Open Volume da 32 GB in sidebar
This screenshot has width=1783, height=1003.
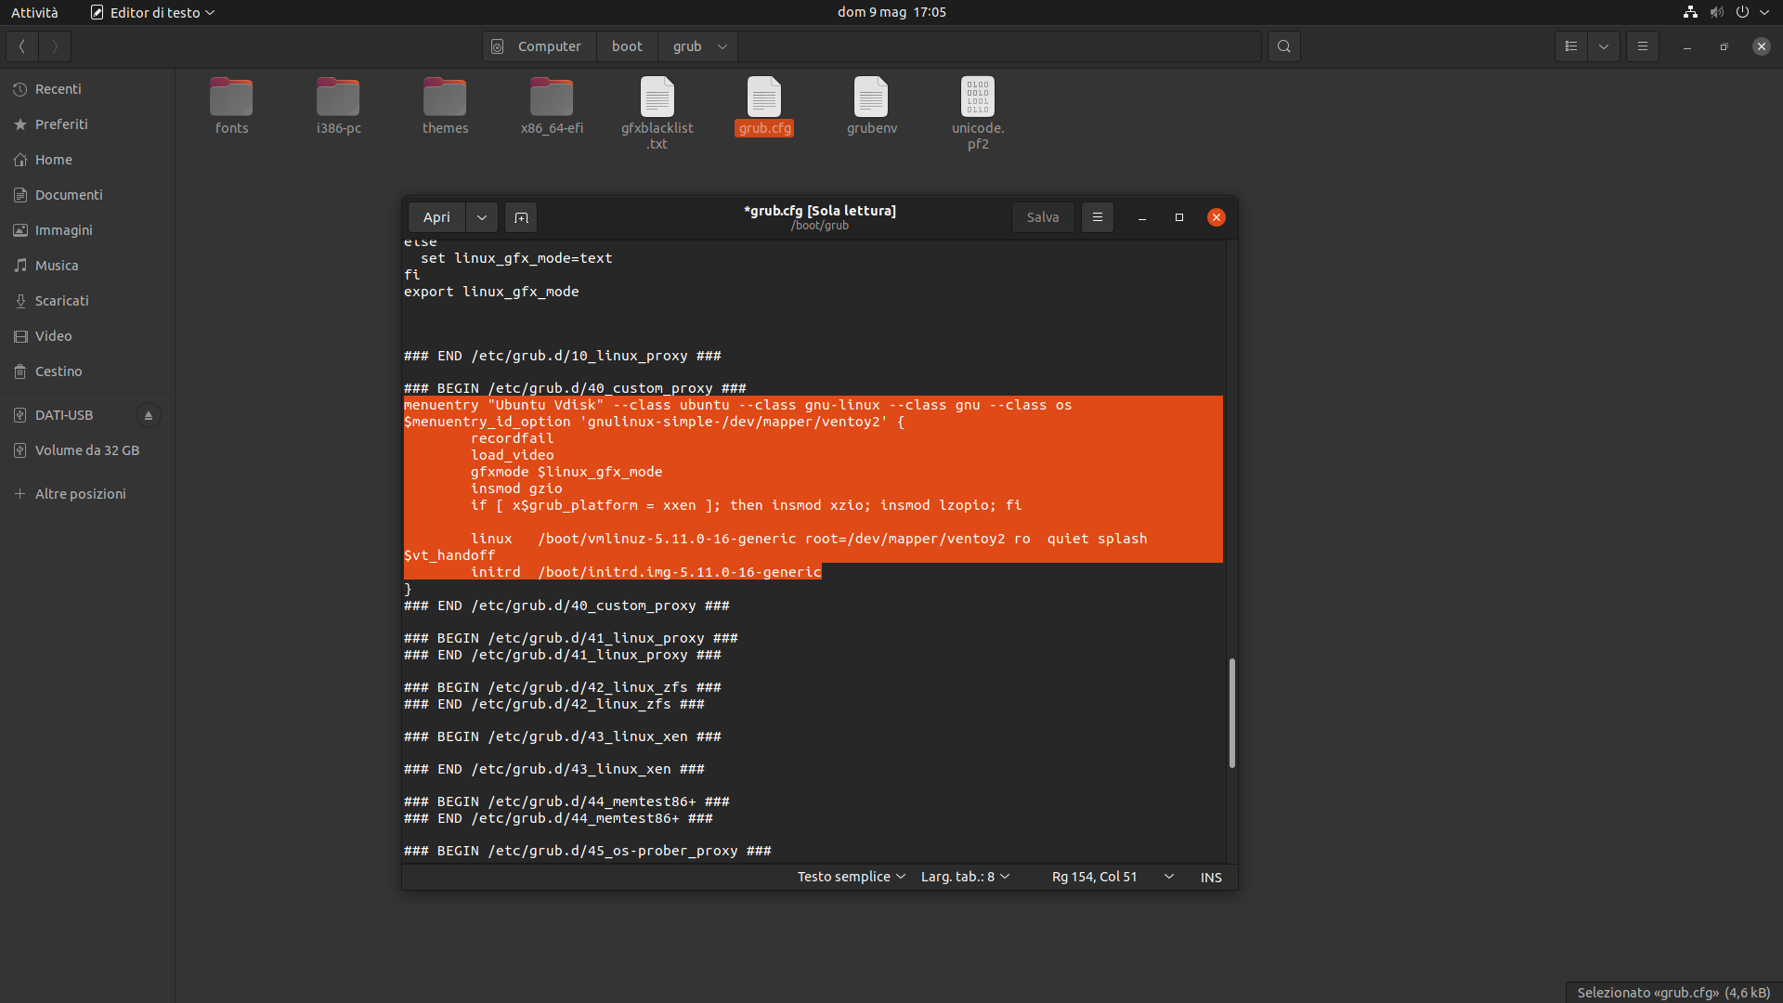tap(87, 450)
